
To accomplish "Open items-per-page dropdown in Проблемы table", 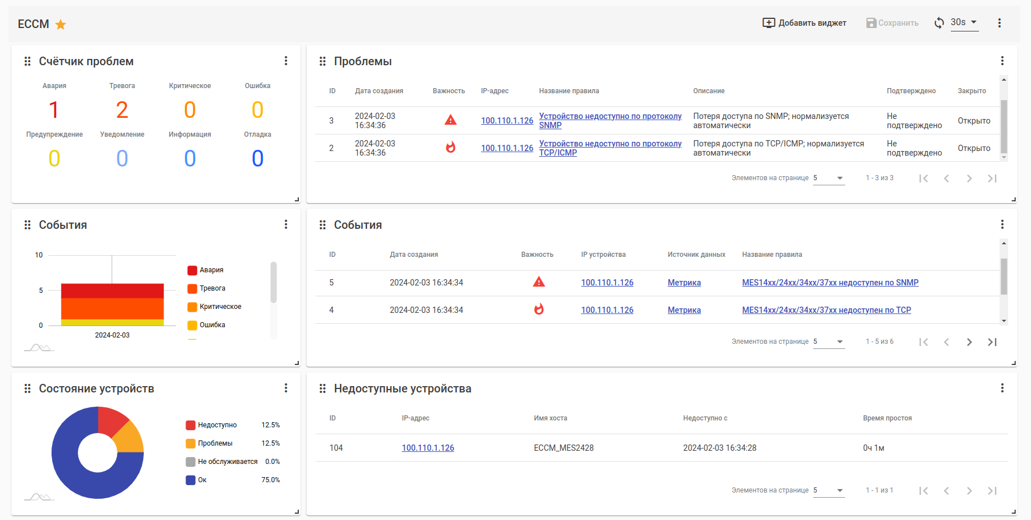I will pyautogui.click(x=828, y=178).
